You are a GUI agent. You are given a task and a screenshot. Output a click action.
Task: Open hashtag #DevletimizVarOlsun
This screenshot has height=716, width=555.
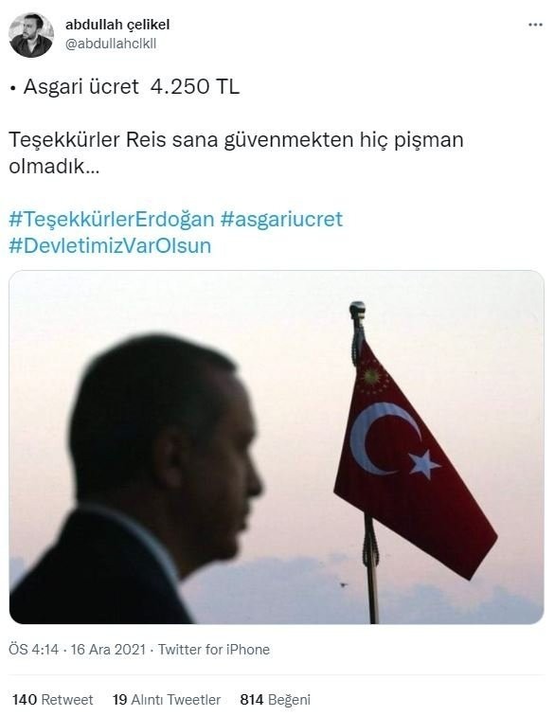[x=110, y=245]
